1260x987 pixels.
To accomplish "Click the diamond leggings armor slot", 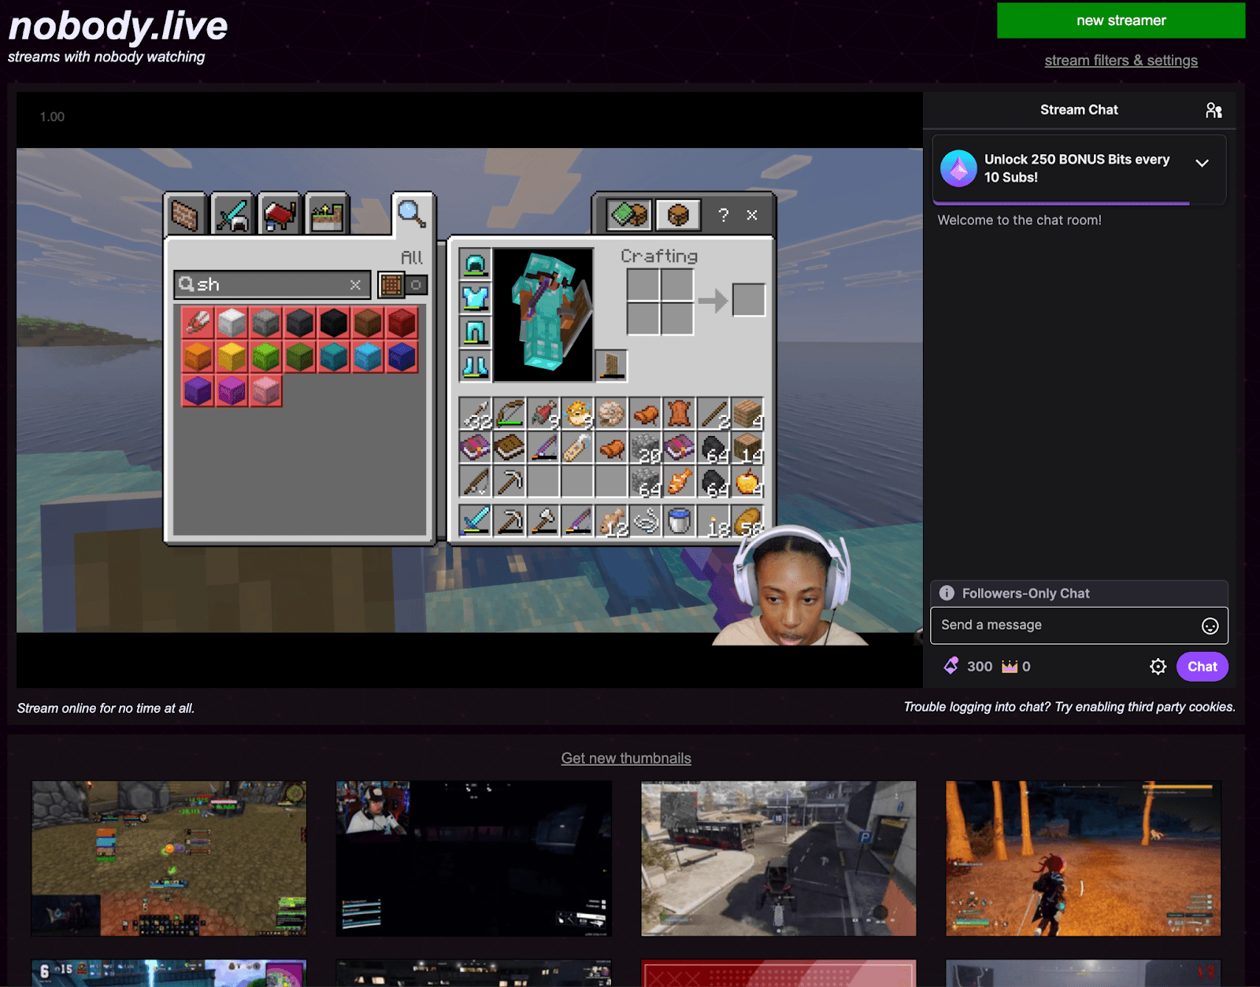I will coord(475,332).
